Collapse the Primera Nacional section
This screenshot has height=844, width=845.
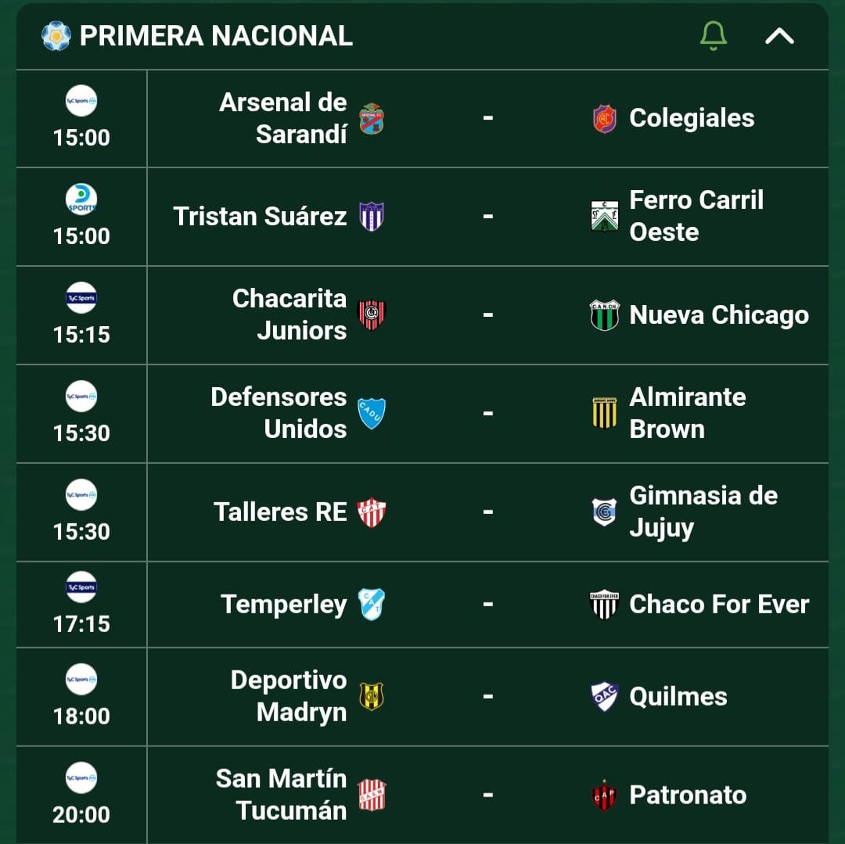pos(779,36)
